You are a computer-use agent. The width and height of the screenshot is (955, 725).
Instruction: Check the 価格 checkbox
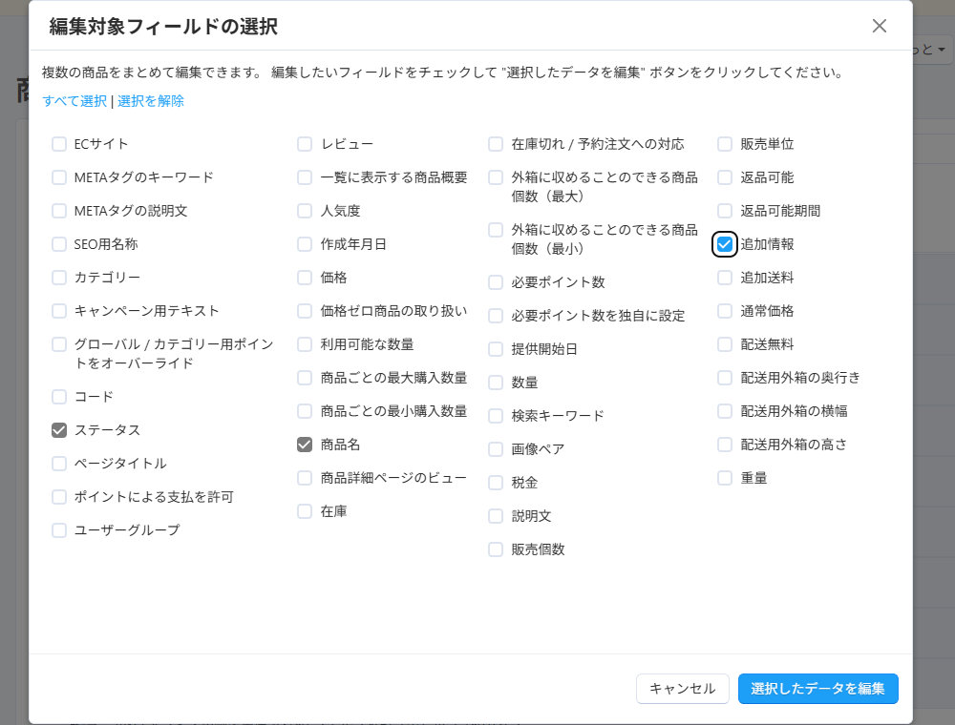pyautogui.click(x=304, y=278)
